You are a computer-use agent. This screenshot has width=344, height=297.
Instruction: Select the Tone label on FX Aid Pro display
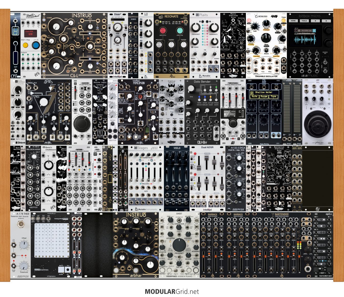(274, 97)
